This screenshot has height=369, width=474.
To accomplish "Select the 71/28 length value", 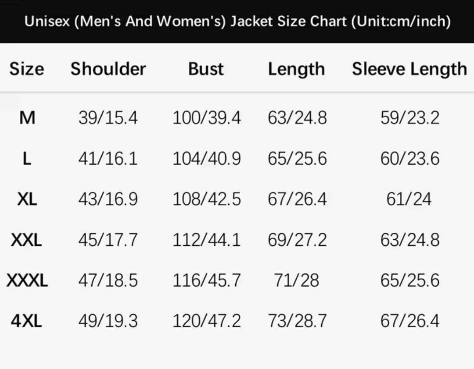I will [x=297, y=280].
